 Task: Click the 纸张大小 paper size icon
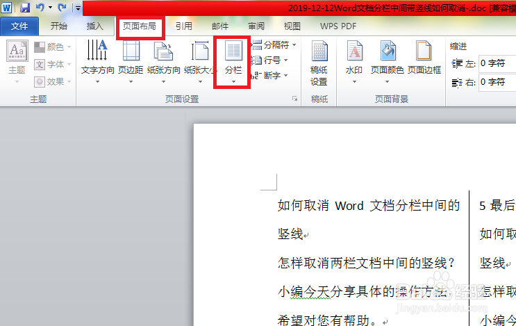(x=200, y=50)
